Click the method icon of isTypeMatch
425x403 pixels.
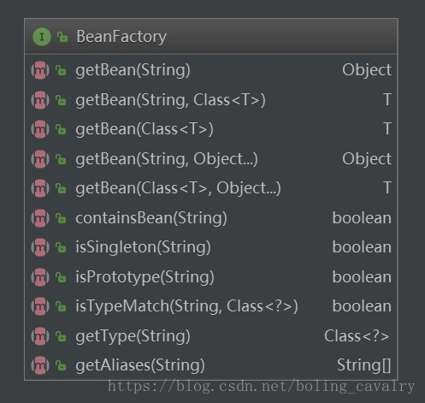click(x=40, y=306)
